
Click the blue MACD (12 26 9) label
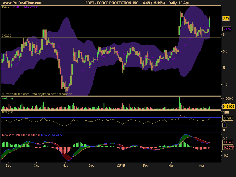coord(52,135)
